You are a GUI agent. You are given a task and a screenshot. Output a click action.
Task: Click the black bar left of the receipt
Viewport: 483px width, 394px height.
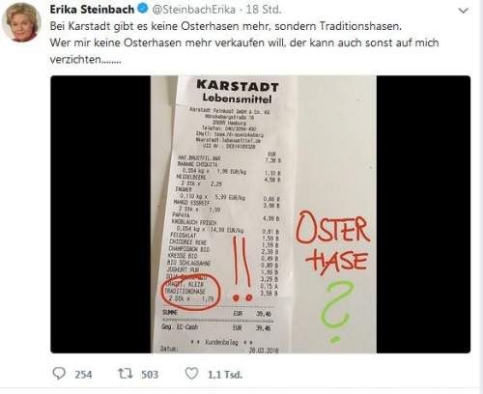[100, 214]
